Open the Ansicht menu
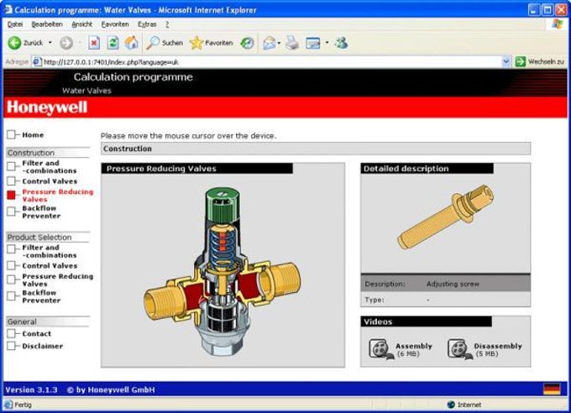 [81, 24]
